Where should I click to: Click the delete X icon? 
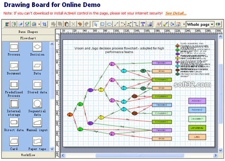coord(73,24)
